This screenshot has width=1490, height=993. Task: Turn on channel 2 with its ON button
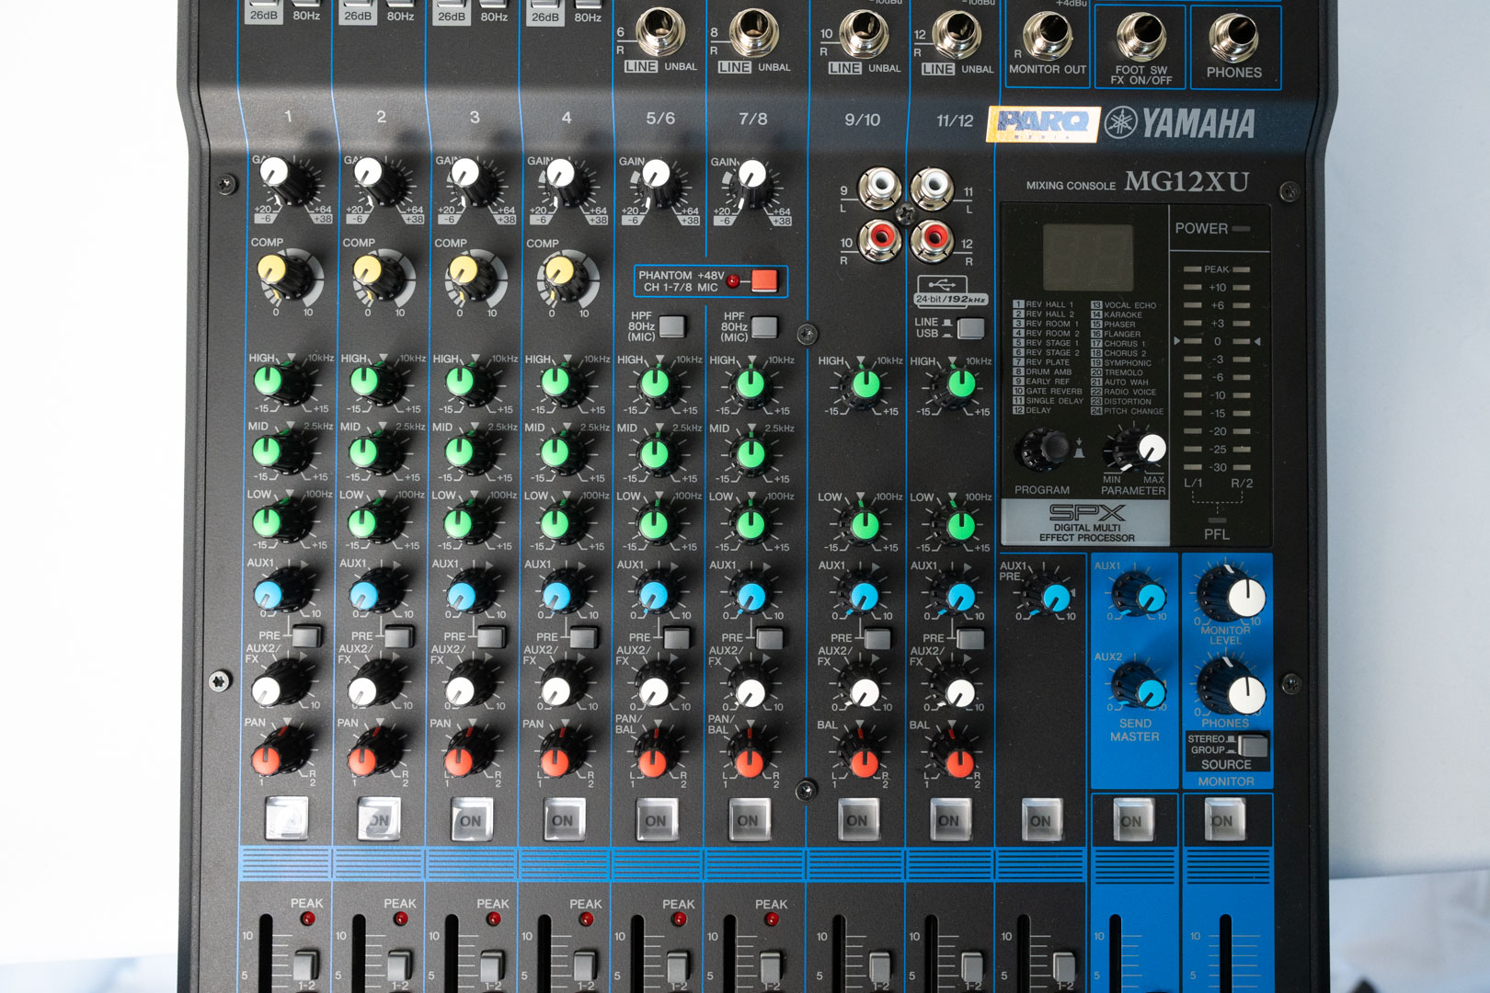point(379,819)
